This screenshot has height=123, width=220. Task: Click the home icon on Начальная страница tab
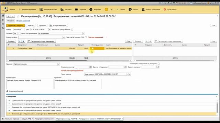click(x=3, y=119)
